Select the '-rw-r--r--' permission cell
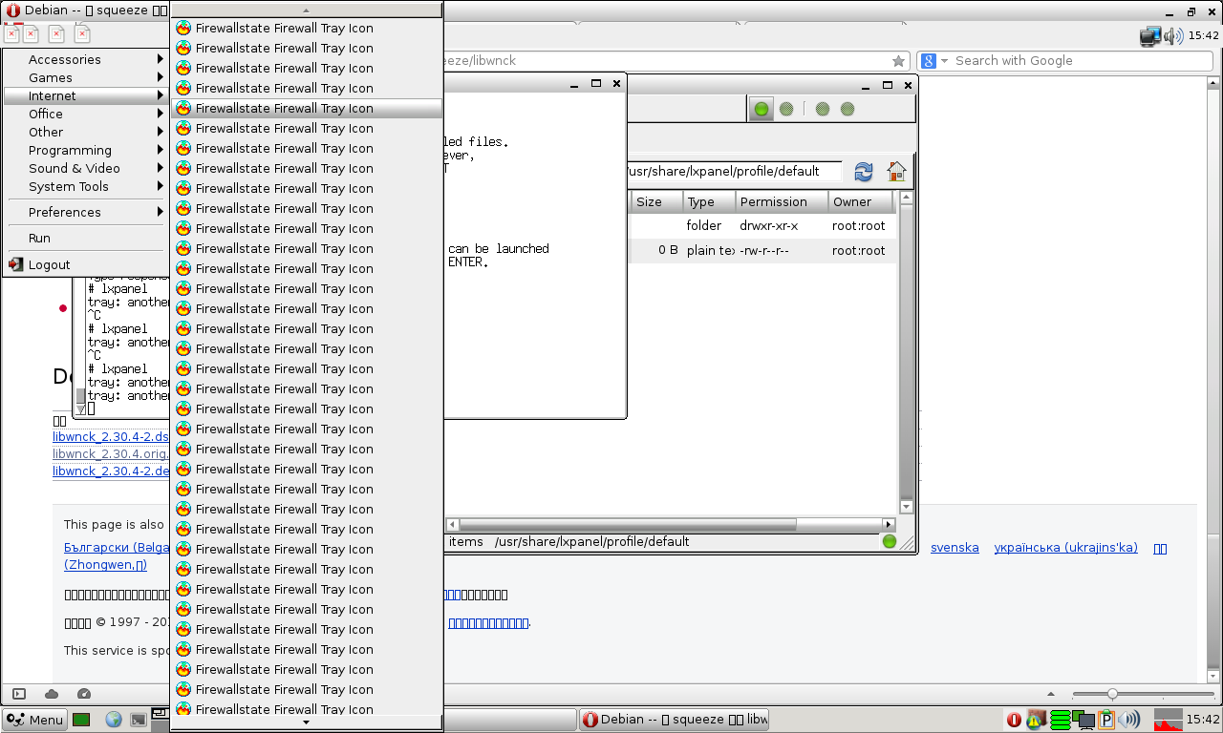Screen dimensions: 1223x733 tap(764, 250)
